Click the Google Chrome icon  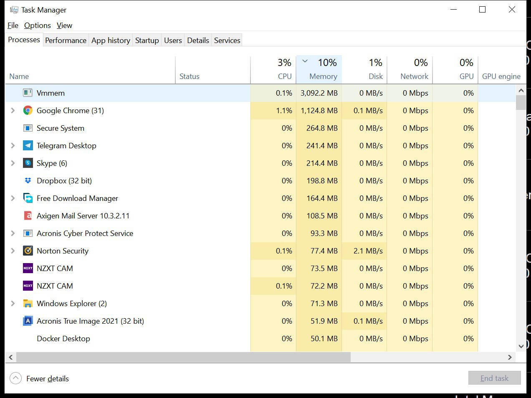coord(28,111)
